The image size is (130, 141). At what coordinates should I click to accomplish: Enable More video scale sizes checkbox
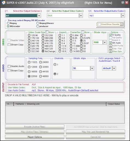tap(47, 32)
